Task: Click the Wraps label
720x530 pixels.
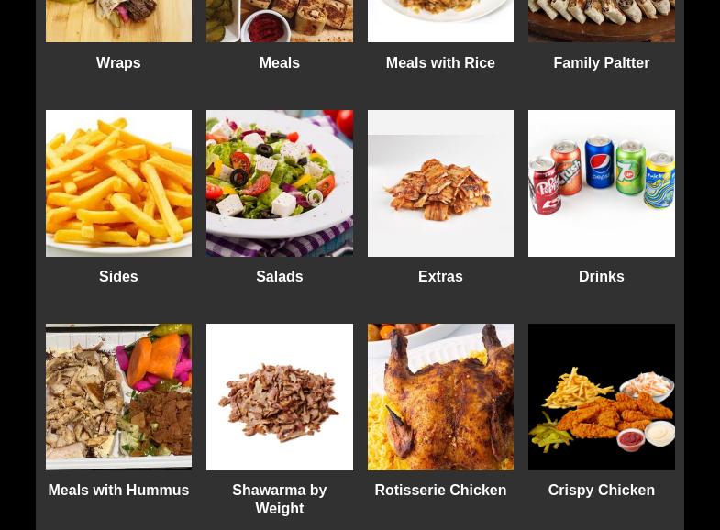Action: point(118,63)
